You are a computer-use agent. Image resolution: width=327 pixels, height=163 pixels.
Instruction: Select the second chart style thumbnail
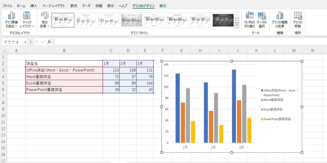point(86,20)
